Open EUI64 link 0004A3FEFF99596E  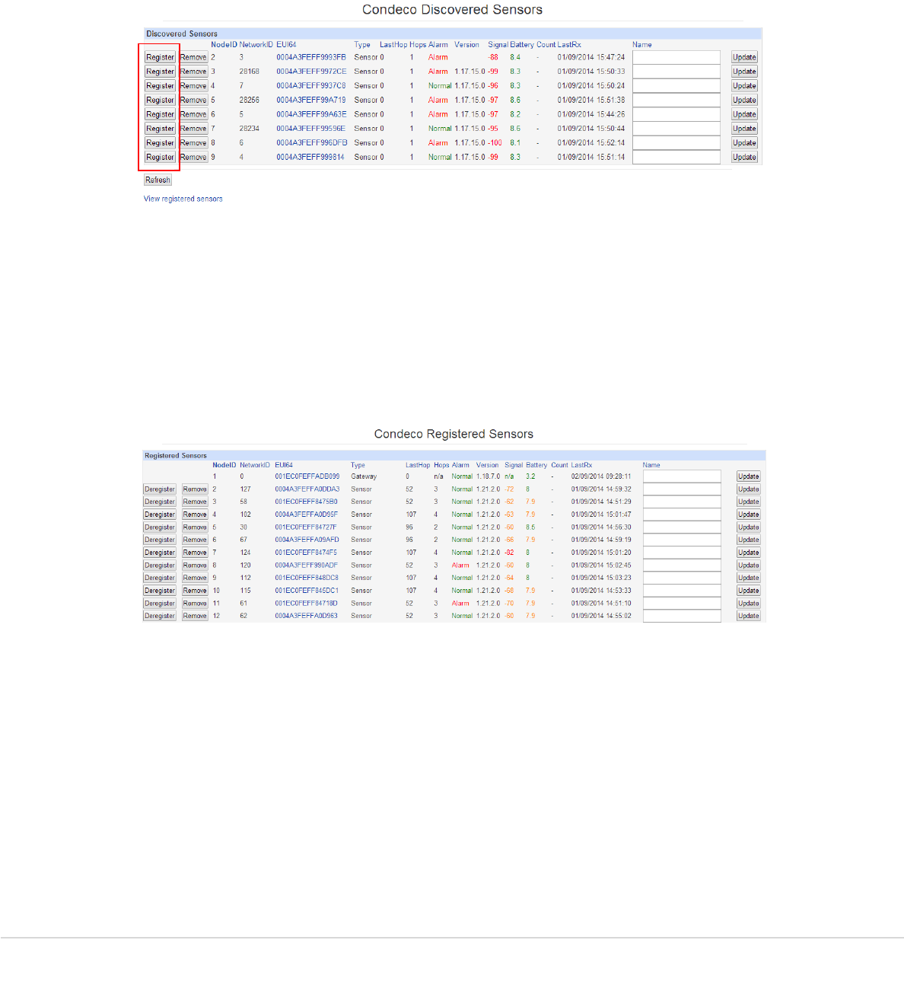311,129
